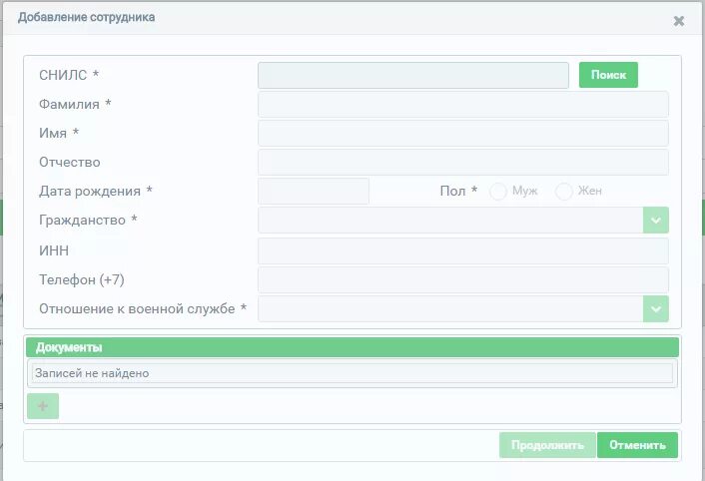The width and height of the screenshot is (705, 481).
Task: Click the Добавление сотрудника title text
Action: coord(86,17)
